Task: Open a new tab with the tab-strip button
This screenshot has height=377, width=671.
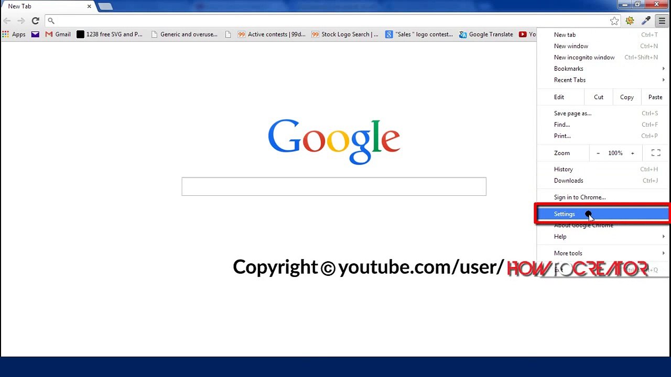Action: coord(105,6)
